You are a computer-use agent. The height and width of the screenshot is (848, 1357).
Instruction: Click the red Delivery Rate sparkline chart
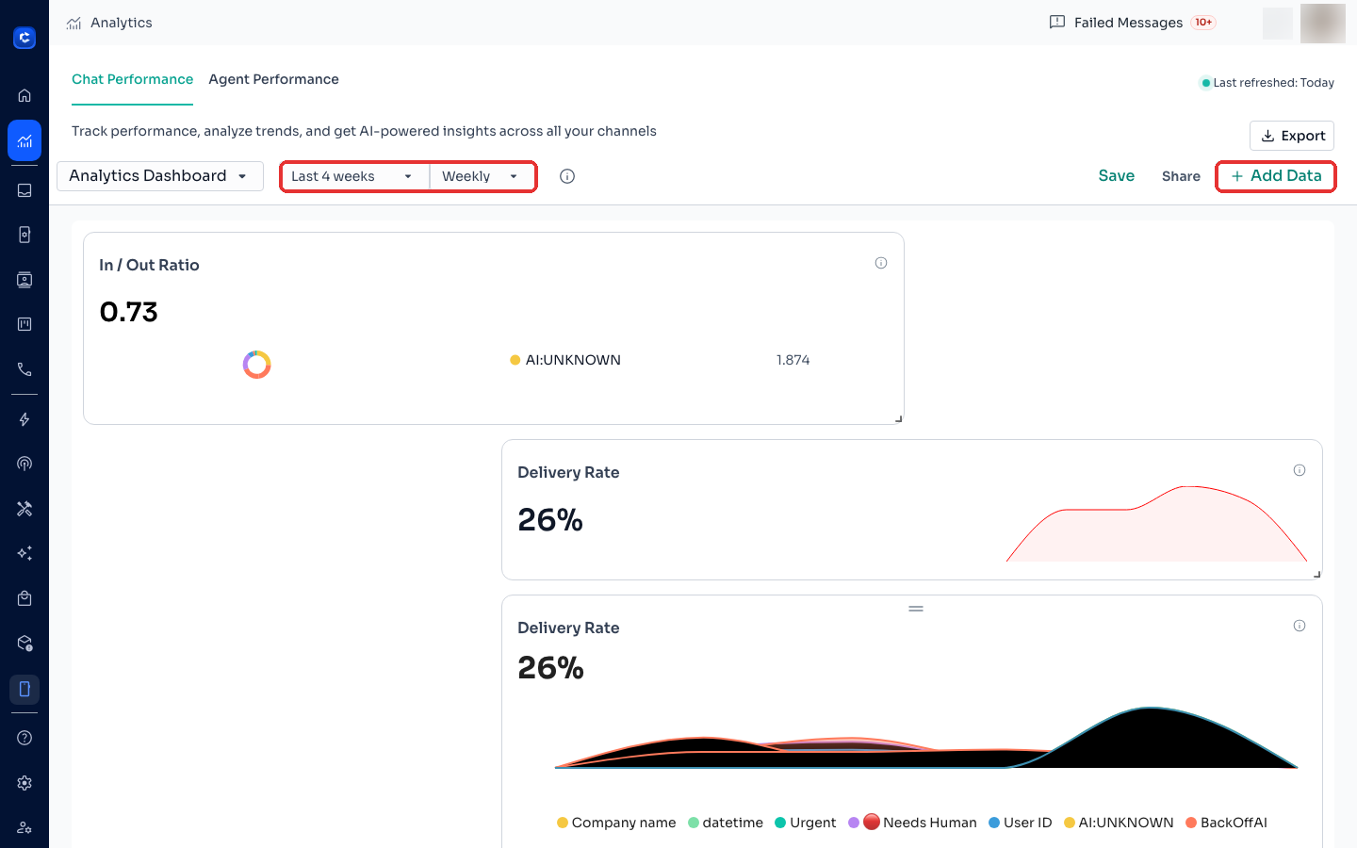pyautogui.click(x=1156, y=524)
